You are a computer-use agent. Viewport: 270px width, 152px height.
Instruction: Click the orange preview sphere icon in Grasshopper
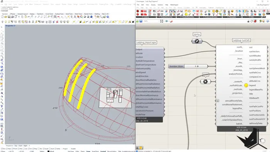tap(263, 21)
